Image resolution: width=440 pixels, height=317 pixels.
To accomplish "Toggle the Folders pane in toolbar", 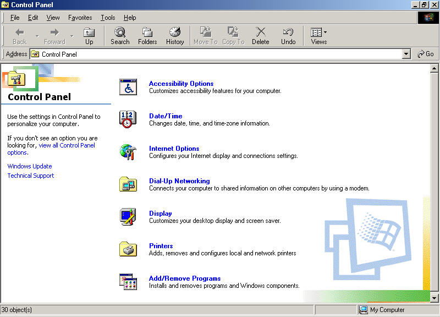I will [x=147, y=36].
